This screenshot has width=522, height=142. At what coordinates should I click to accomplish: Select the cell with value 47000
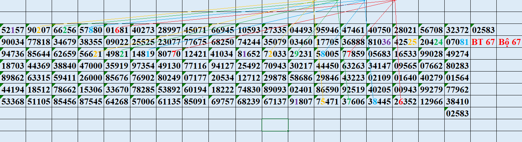[91, 66]
